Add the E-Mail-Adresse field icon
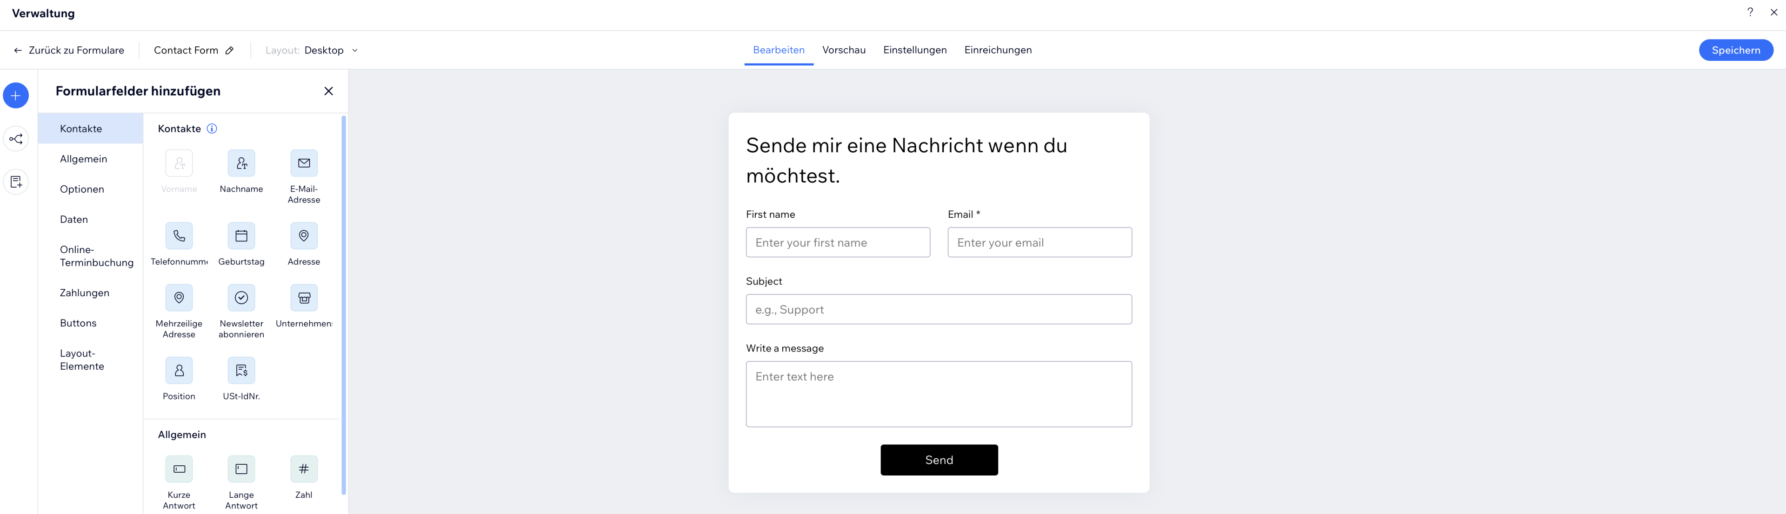 click(304, 164)
